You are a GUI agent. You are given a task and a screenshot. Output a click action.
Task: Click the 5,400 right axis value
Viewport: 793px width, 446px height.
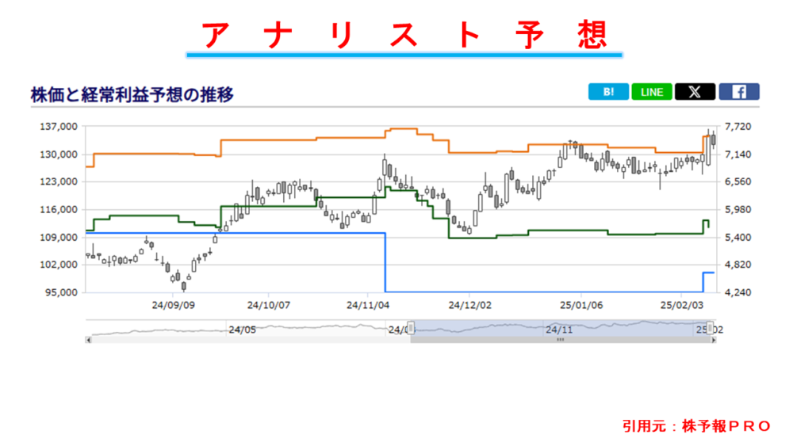(737, 237)
